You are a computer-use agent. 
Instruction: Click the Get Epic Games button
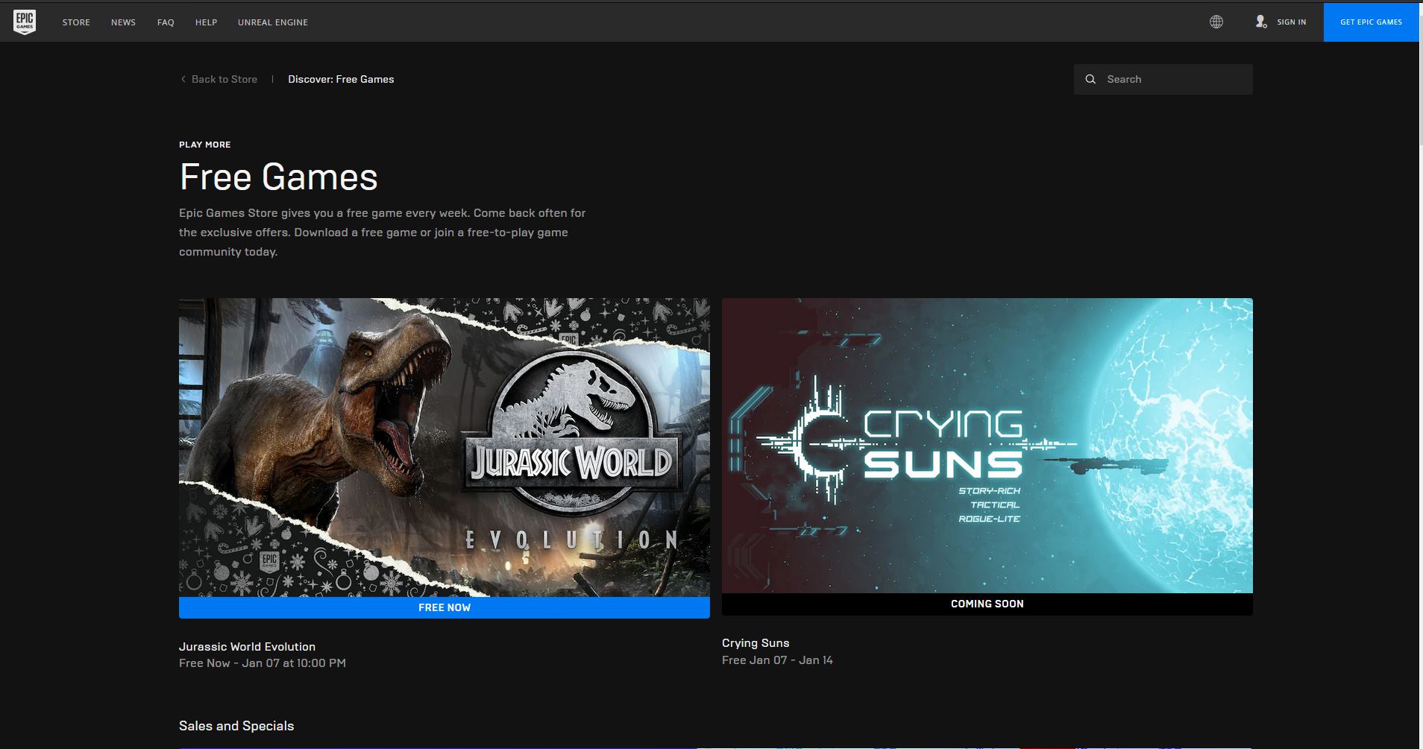pos(1371,22)
